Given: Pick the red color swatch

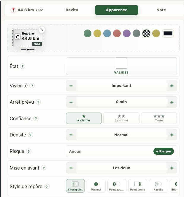Looking at the screenshot, I should [x=117, y=33].
